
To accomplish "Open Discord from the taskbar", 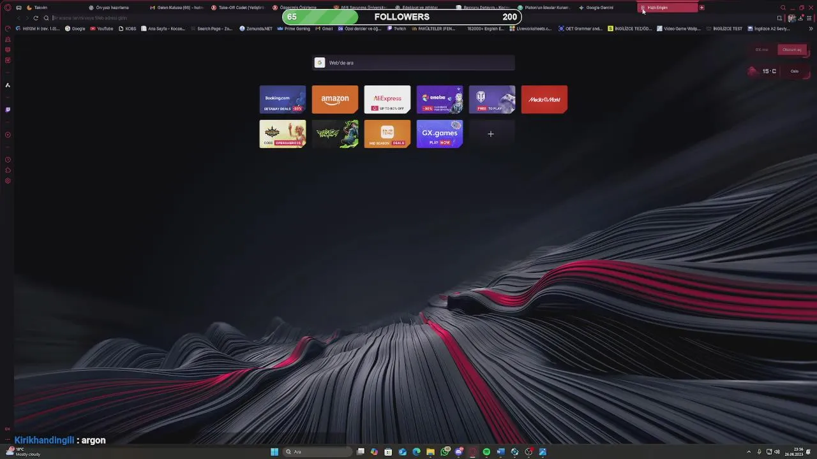I will click(x=459, y=452).
